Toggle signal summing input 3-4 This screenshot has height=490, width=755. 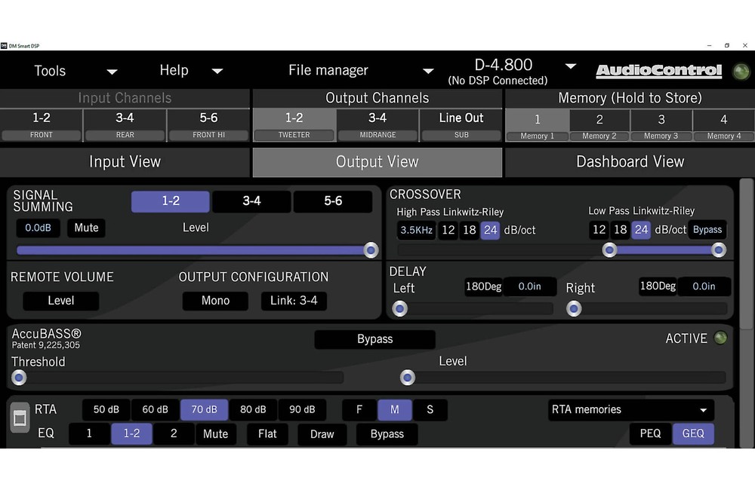[x=251, y=201]
